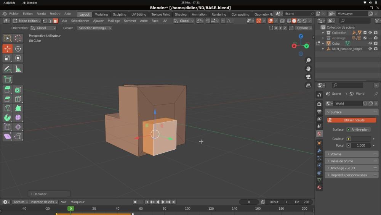This screenshot has height=215, width=381.
Task: Expand the Cube tree item
Action: pyautogui.click(x=323, y=43)
